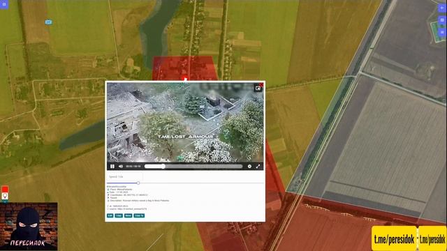Expand the video to fullscreen

point(258,166)
